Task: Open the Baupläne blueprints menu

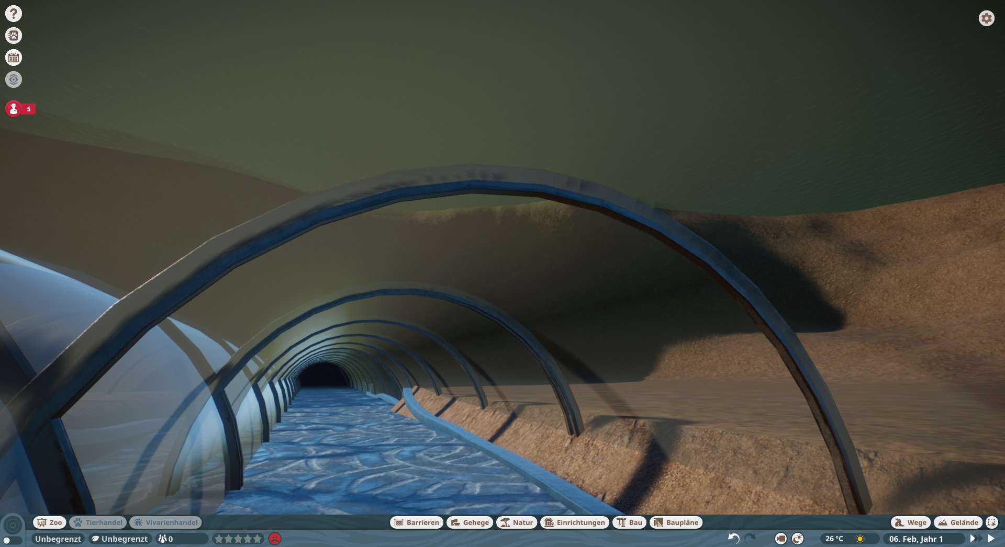Action: click(676, 522)
